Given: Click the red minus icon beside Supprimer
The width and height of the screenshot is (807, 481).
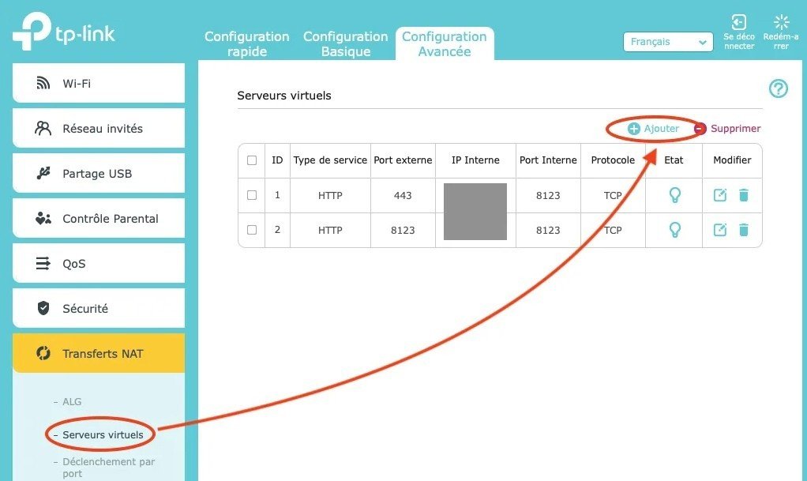Looking at the screenshot, I should (x=700, y=129).
